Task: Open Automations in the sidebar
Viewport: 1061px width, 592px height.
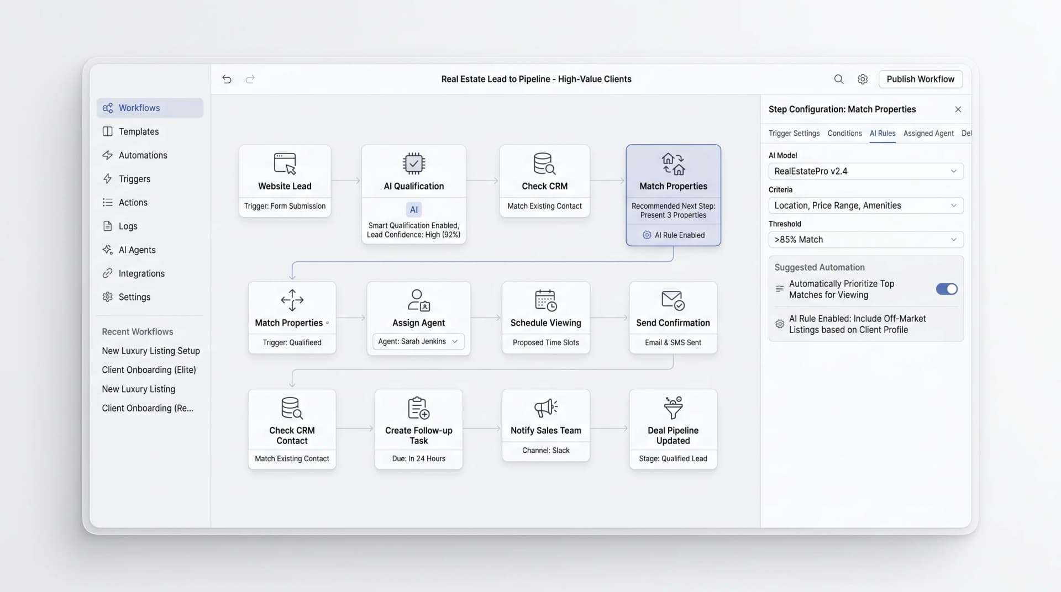Action: tap(150, 155)
